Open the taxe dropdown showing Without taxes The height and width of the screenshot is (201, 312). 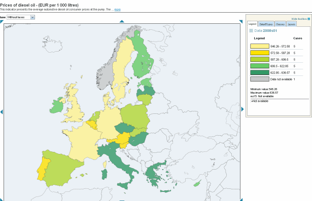coord(21,17)
